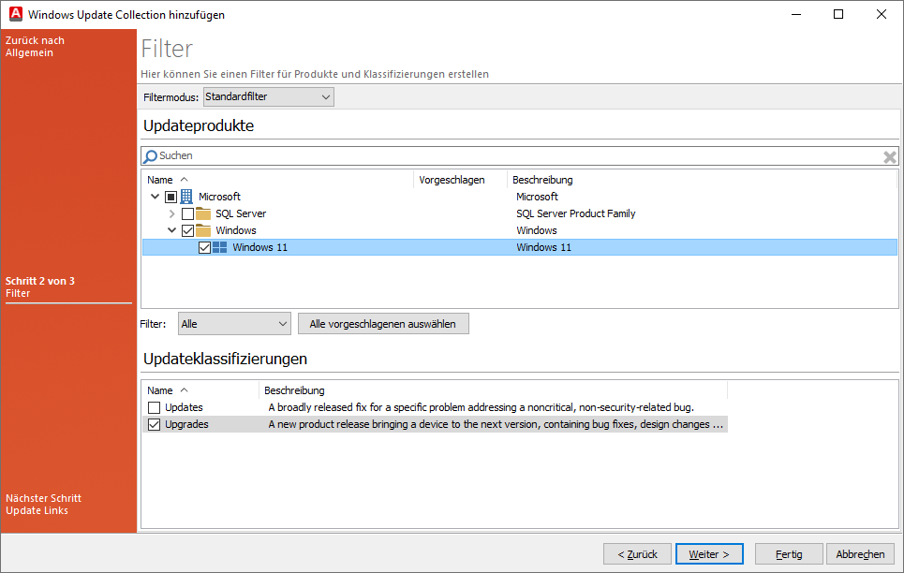Click the Updates description text
Image resolution: width=904 pixels, height=573 pixels.
click(x=481, y=407)
